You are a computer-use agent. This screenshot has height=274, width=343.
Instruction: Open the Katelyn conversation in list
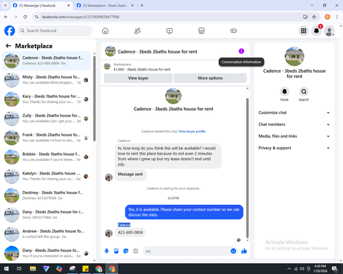tap(47, 176)
